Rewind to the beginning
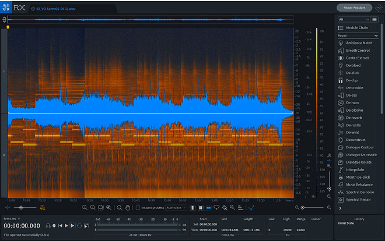The width and height of the screenshot is (385, 241). point(60,225)
